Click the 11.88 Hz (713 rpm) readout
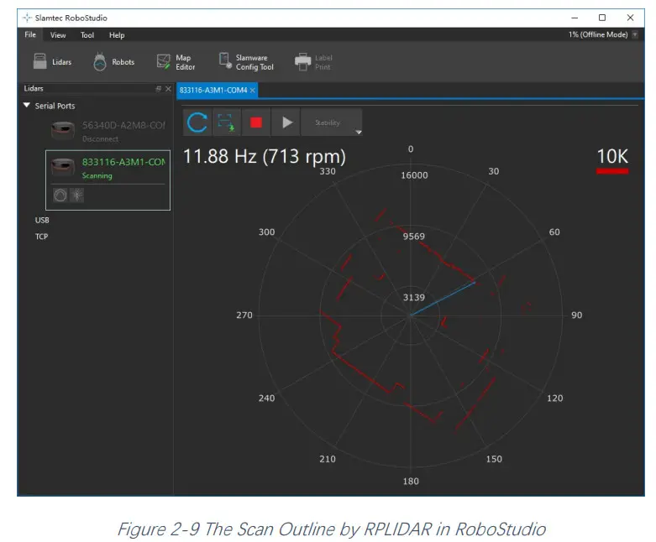The height and width of the screenshot is (542, 656). (x=265, y=156)
